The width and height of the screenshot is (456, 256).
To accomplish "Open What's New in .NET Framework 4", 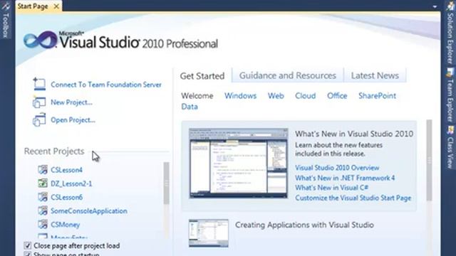I will [x=345, y=178].
